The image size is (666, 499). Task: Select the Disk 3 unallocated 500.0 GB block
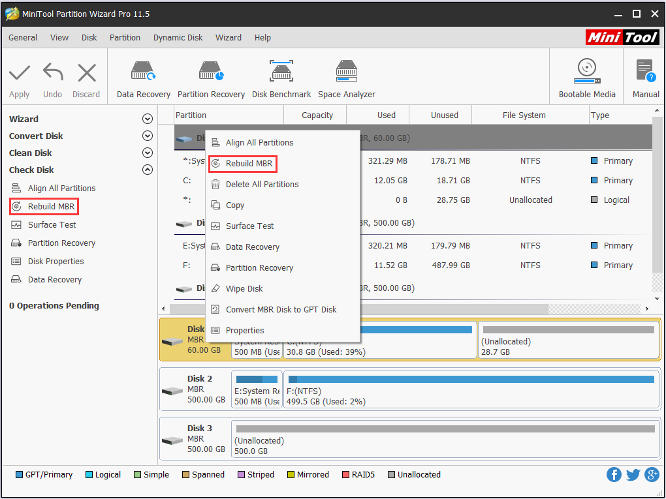click(445, 439)
